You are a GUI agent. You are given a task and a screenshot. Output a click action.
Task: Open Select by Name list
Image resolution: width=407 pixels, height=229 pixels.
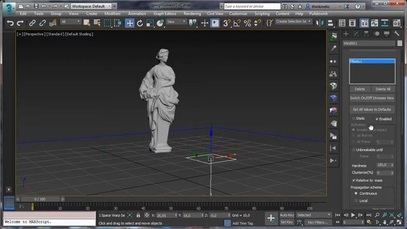pyautogui.click(x=97, y=23)
